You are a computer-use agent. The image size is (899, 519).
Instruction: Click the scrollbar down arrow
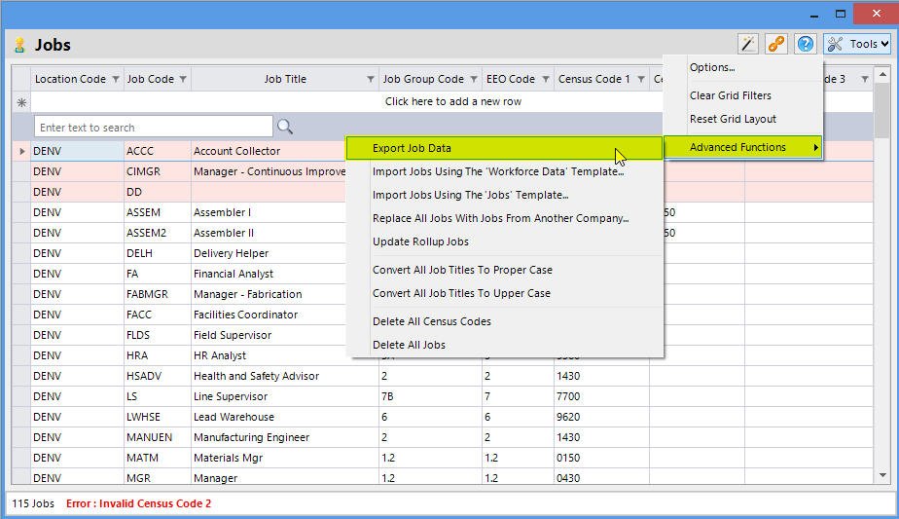pyautogui.click(x=882, y=476)
